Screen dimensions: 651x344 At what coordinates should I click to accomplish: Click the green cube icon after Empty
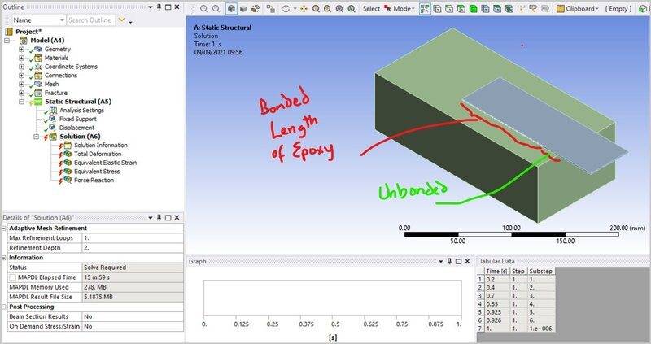pos(642,8)
